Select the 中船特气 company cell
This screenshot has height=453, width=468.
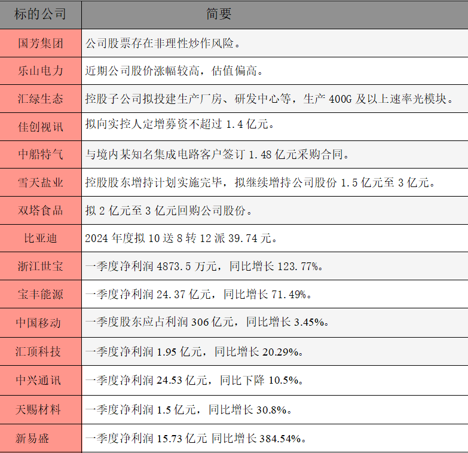coord(41,155)
